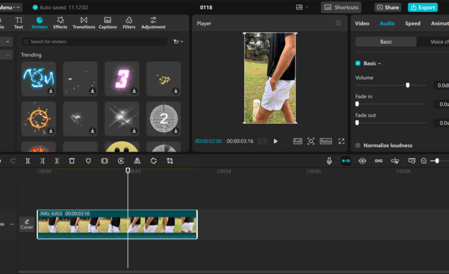Uncheck the Basic audio checkbox
Image resolution: width=449 pixels, height=274 pixels.
tap(358, 63)
